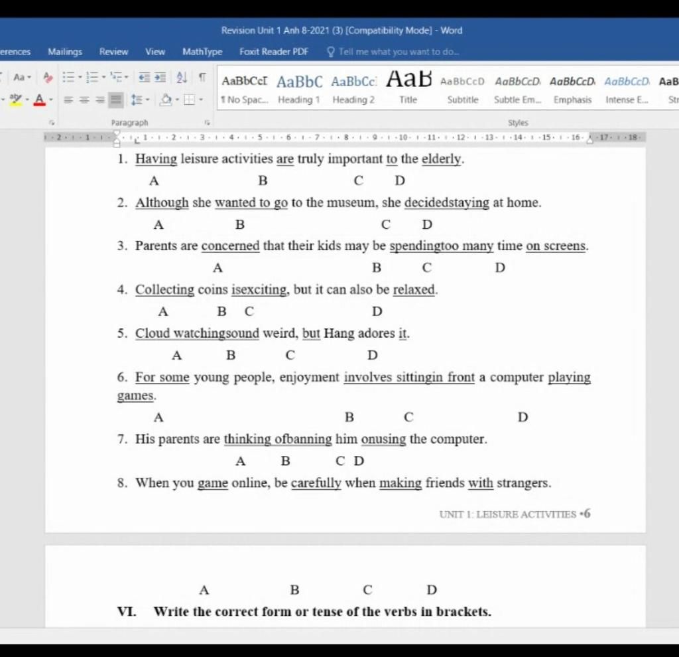
Task: Click the Shading paint bucket icon
Action: (166, 100)
